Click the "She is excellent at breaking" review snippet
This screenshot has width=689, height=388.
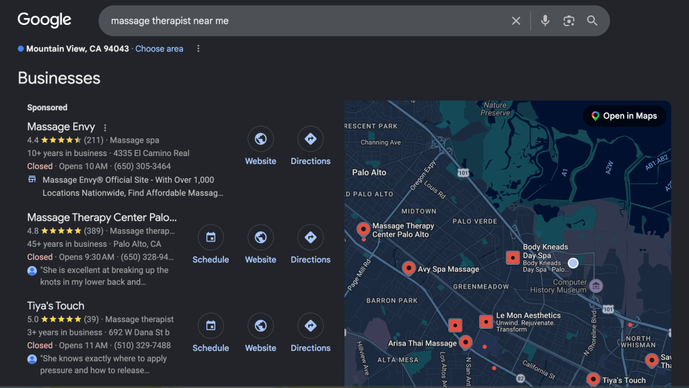(104, 276)
